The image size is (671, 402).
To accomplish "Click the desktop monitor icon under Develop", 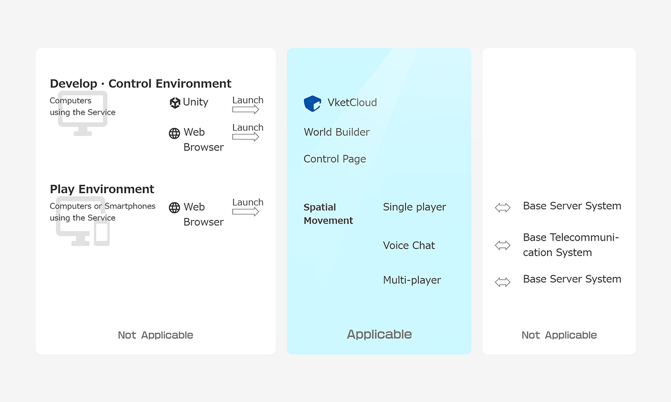I will pyautogui.click(x=83, y=114).
